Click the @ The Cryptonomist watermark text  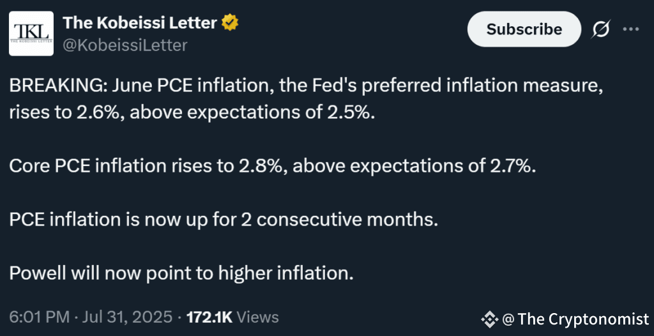(x=575, y=320)
